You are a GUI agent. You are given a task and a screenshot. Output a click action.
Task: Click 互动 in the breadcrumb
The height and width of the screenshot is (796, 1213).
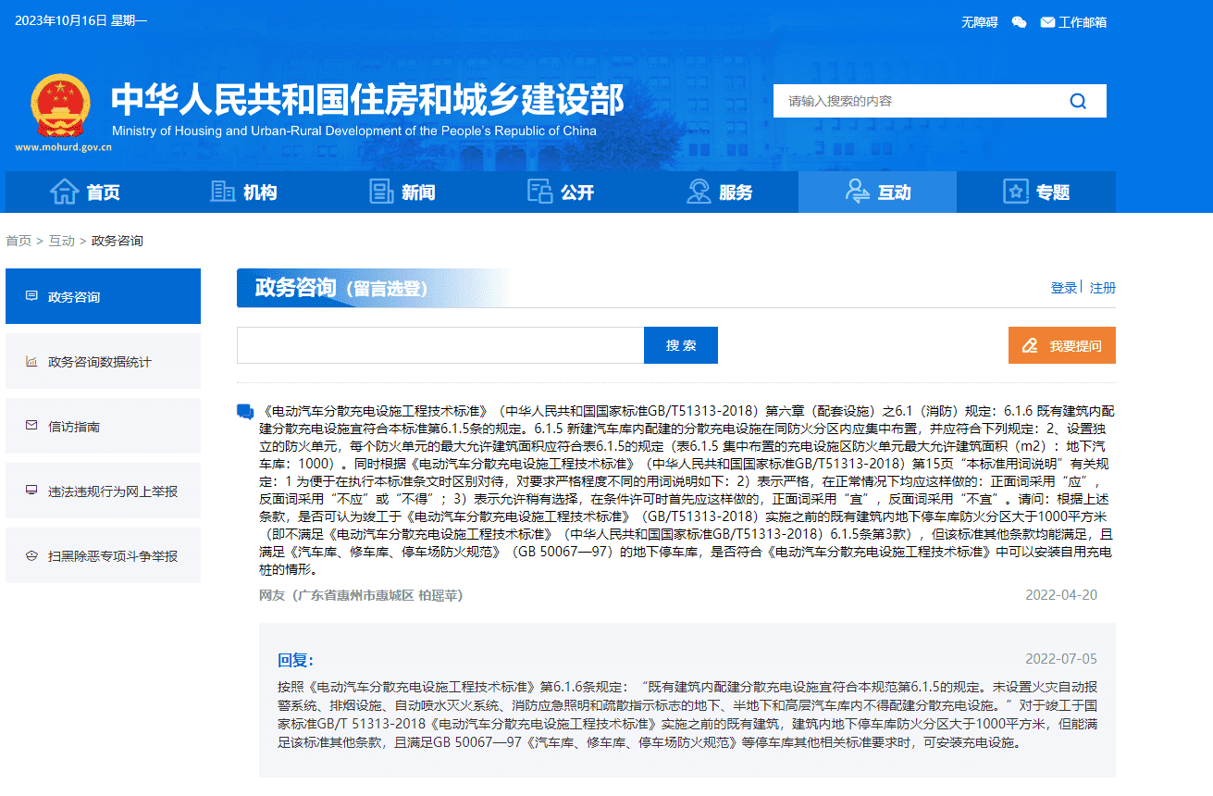(x=62, y=241)
